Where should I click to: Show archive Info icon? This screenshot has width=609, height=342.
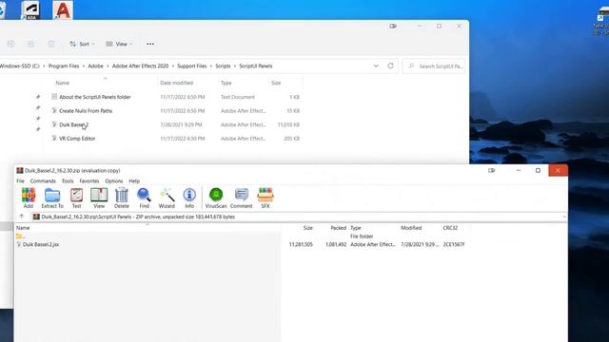189,199
